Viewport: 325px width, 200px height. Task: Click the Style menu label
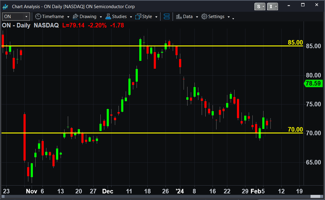click(147, 17)
